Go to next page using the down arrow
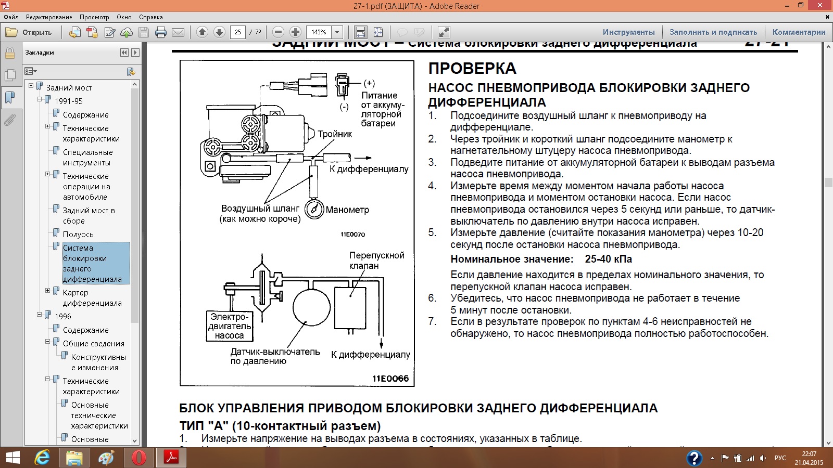This screenshot has width=833, height=468. pos(219,32)
